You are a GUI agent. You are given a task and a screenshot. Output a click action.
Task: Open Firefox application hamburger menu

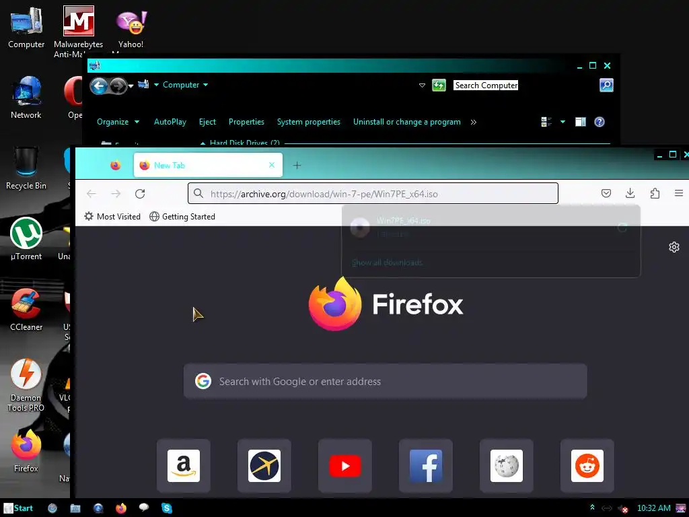point(679,193)
